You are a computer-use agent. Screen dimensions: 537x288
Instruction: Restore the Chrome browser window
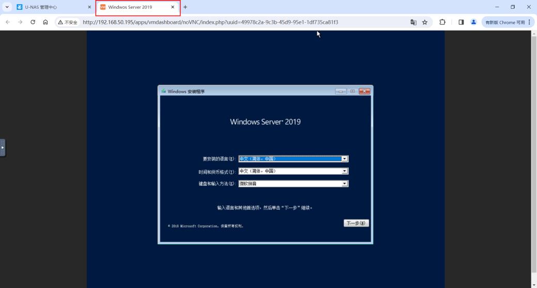click(x=513, y=7)
